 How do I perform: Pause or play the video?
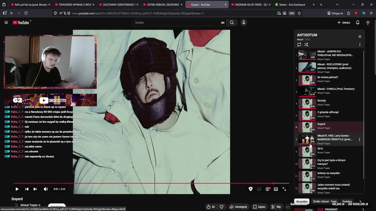(17, 189)
